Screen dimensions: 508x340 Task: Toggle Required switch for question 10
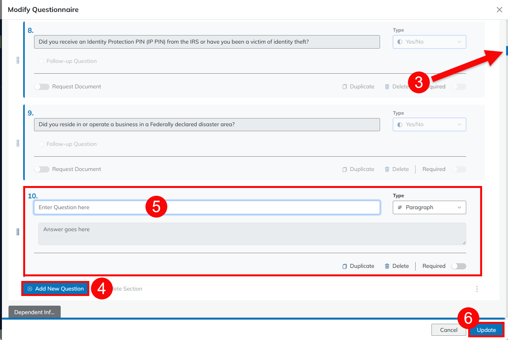coord(459,266)
